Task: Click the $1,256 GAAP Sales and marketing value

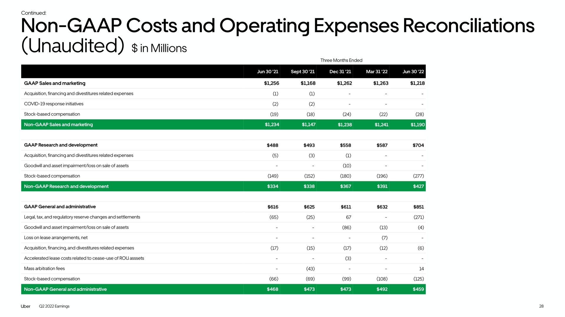Action: (271, 83)
